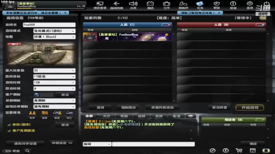Image resolution: width=275 pixels, height=154 pixels.
Task: Switch to the 全部 chat tab
Action: point(89,116)
